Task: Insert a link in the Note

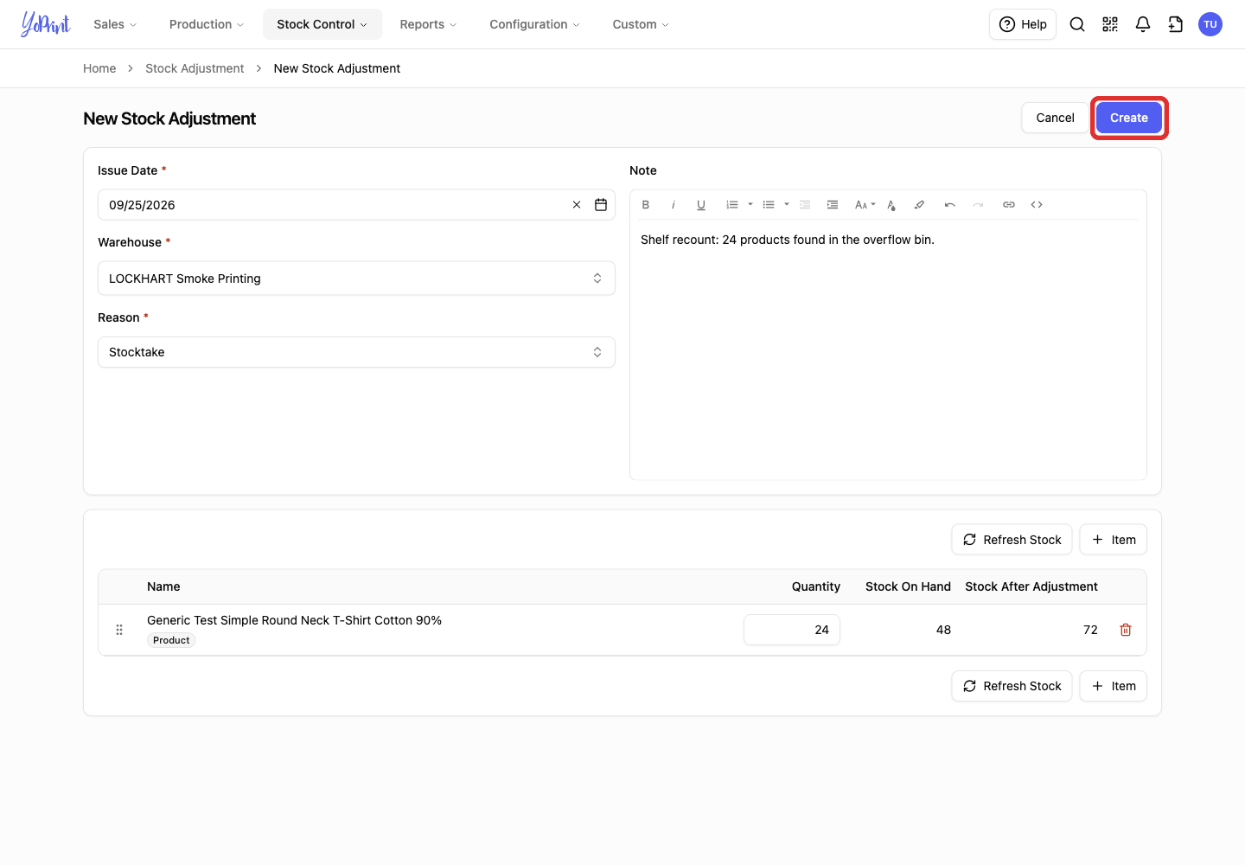Action: point(1009,205)
